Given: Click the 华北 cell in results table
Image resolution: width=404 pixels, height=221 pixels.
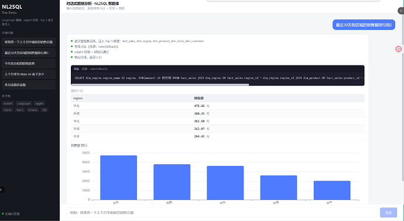Looking at the screenshot, I should 76,121.
